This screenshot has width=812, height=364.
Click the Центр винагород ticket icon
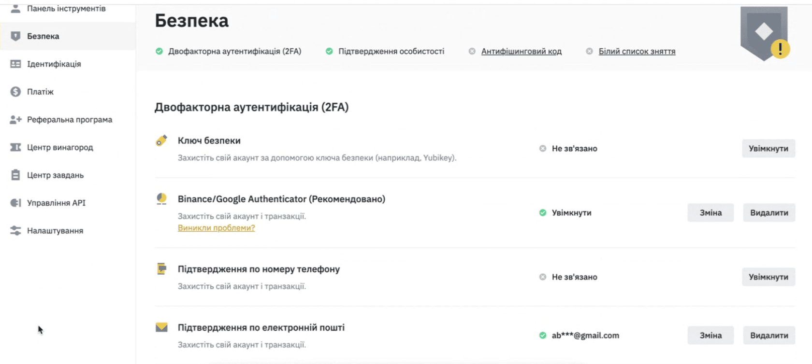click(x=15, y=147)
